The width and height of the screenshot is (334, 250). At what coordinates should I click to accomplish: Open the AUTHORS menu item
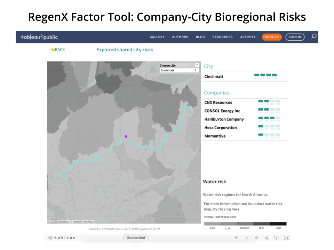[180, 37]
